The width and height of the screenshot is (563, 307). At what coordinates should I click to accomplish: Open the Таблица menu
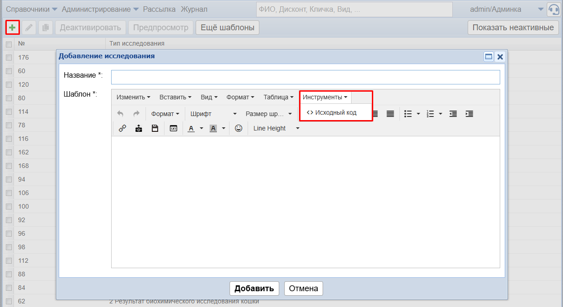(278, 97)
